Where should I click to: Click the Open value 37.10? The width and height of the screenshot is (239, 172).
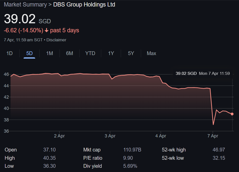(49, 150)
